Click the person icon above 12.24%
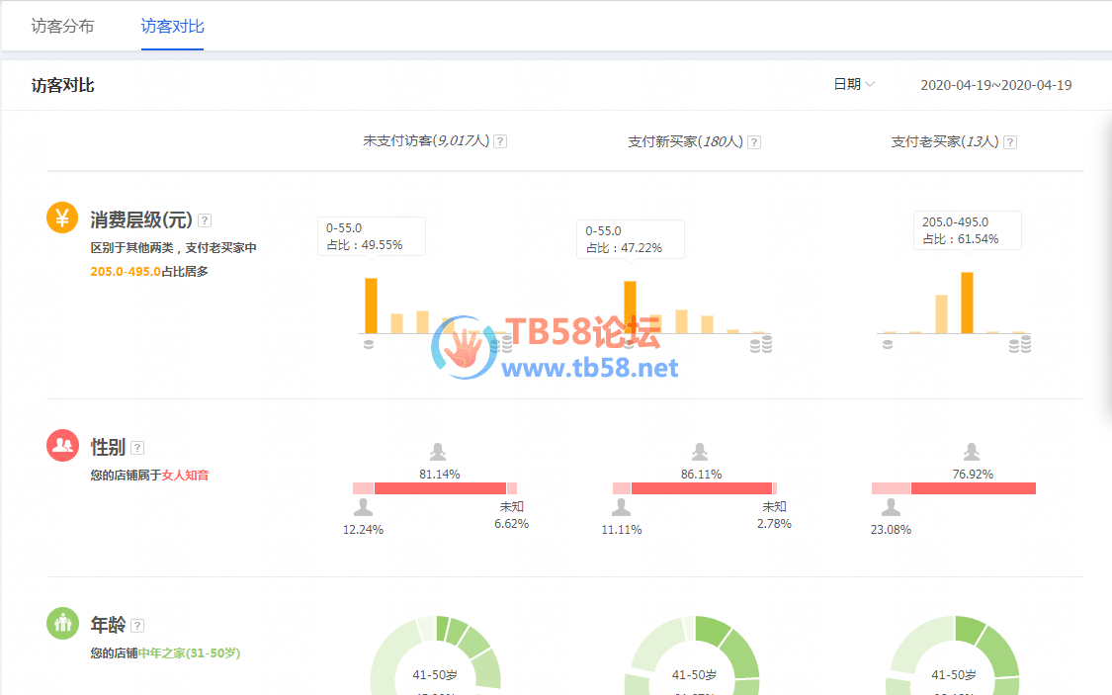This screenshot has height=695, width=1112. (363, 507)
